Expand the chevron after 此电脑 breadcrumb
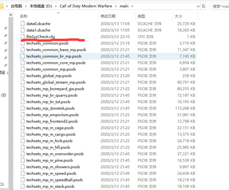 click(x=26, y=6)
